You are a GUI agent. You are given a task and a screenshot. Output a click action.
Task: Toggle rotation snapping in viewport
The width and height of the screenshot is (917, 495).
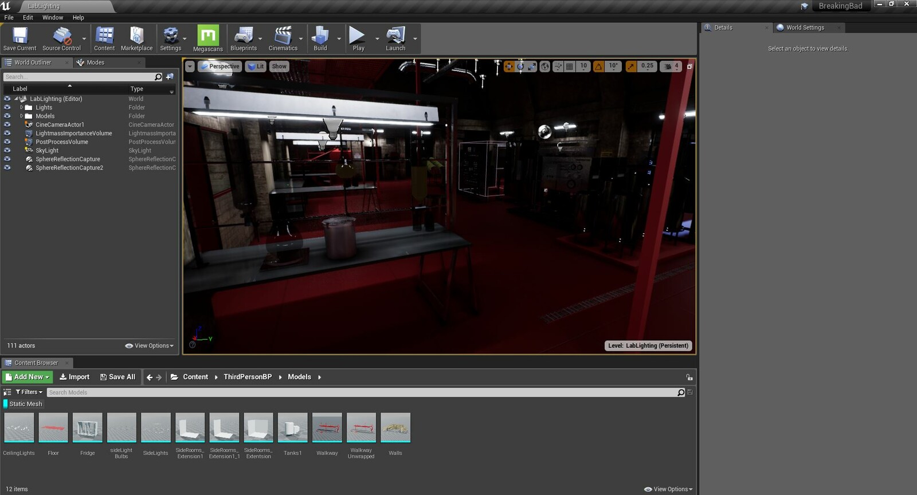(x=598, y=66)
